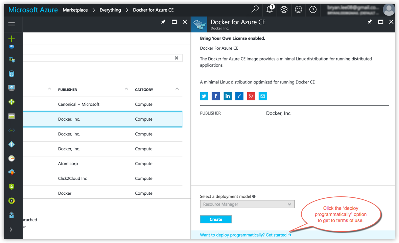The height and width of the screenshot is (243, 399).
Task: Click the search magnifier in top bar
Action: (255, 9)
